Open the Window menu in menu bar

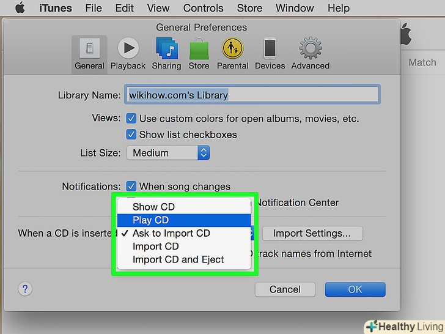295,9
